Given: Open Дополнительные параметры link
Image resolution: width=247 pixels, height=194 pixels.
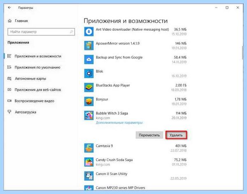Looking at the screenshot, I should pos(119,123).
